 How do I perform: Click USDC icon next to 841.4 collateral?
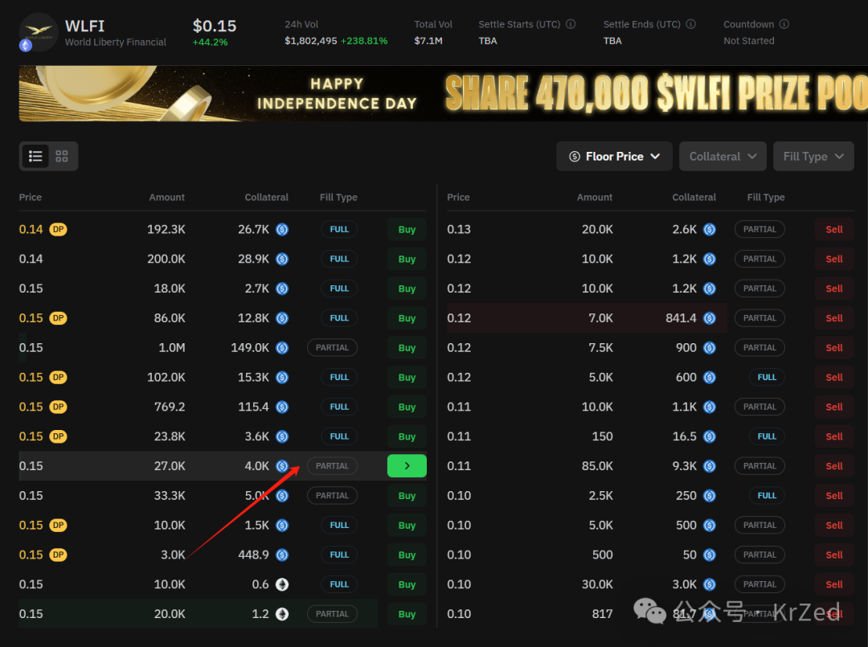click(x=710, y=318)
